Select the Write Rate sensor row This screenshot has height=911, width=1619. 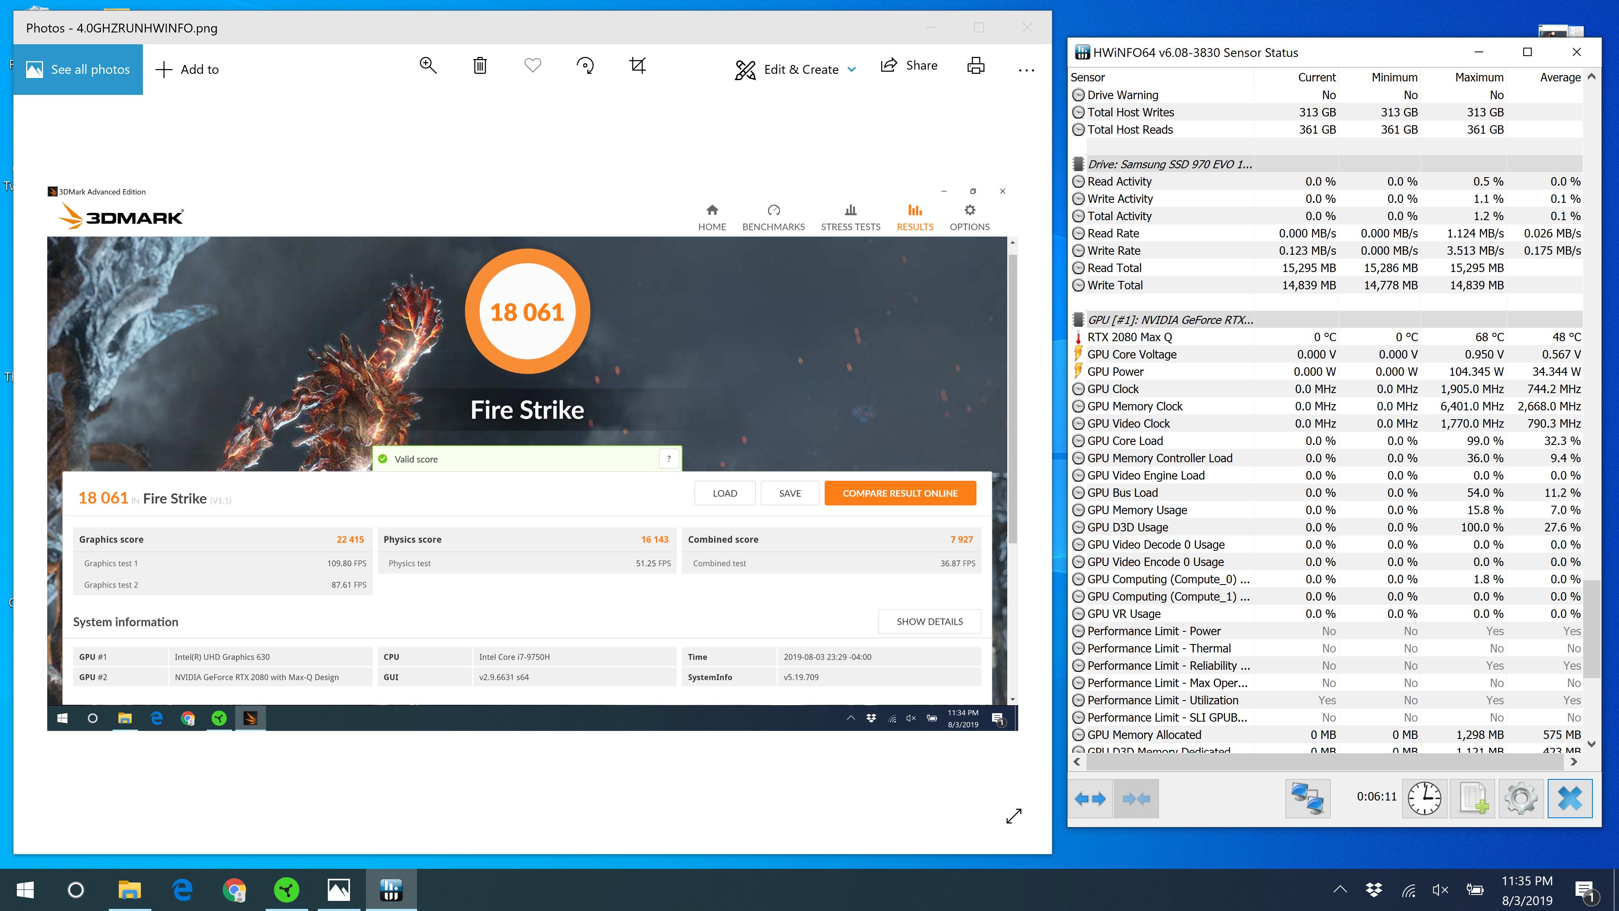point(1326,251)
